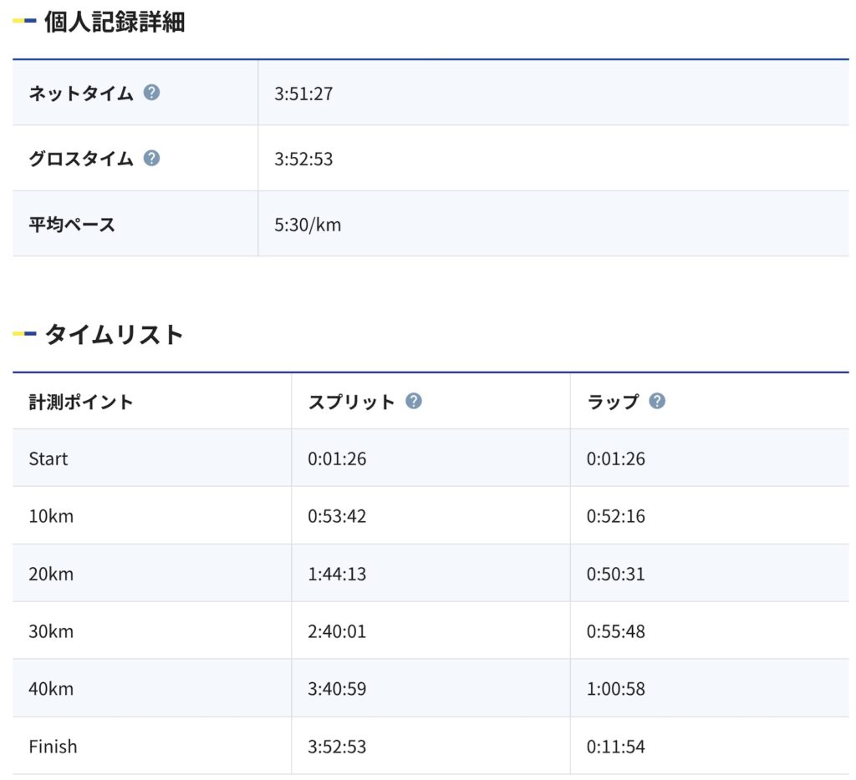Click the Finish lap time 0:11:54
The width and height of the screenshot is (856, 780).
point(616,747)
